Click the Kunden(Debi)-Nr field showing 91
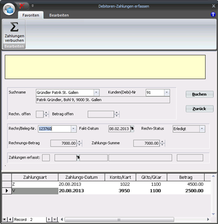 point(155,92)
